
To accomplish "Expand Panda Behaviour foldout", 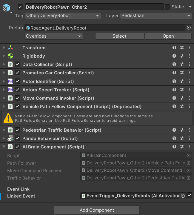I will [x=4, y=138].
